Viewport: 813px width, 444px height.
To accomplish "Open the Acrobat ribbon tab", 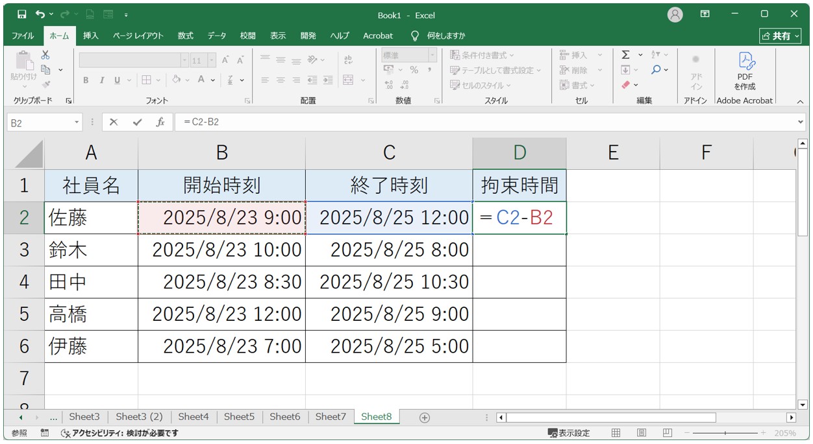I will pyautogui.click(x=378, y=36).
